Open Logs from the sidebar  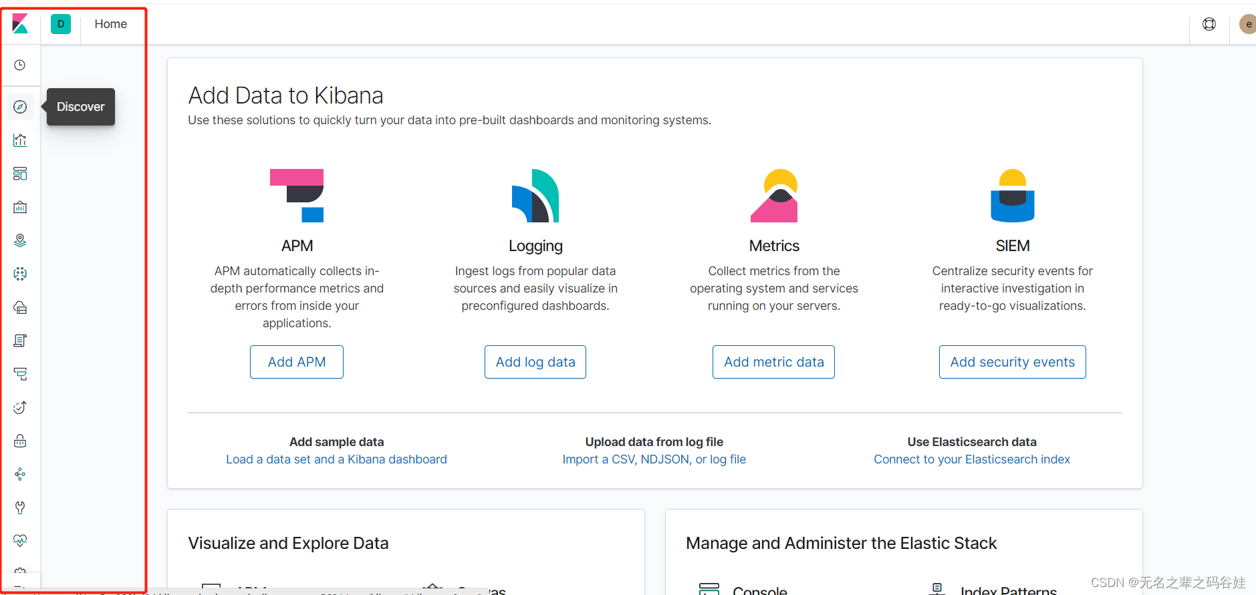tap(20, 341)
